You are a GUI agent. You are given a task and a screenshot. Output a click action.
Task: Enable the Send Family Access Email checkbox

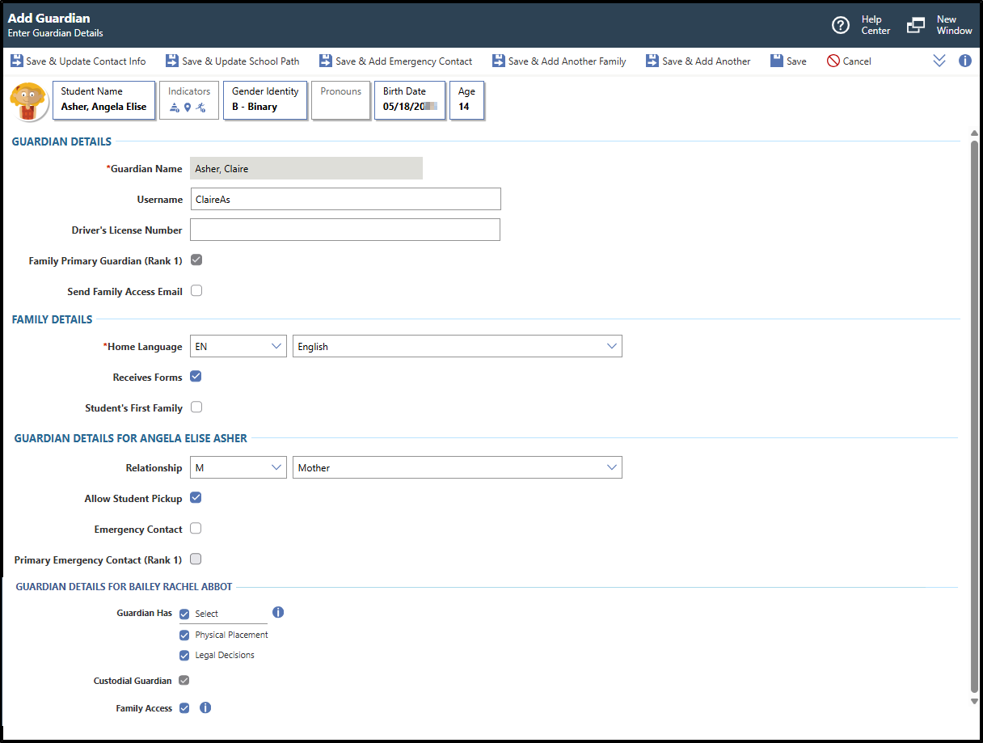pos(196,291)
